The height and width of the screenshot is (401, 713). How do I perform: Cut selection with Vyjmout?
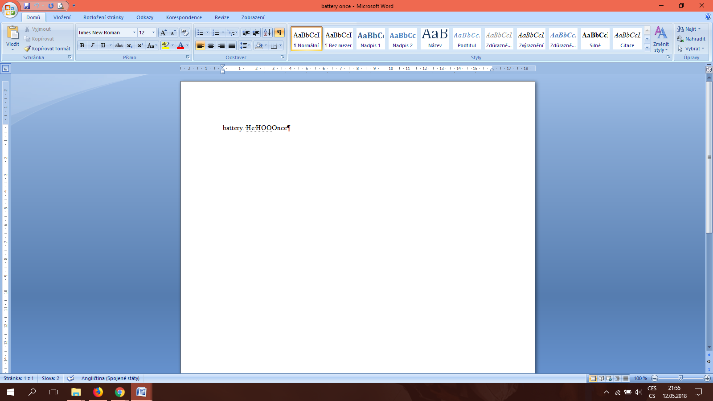pos(37,29)
